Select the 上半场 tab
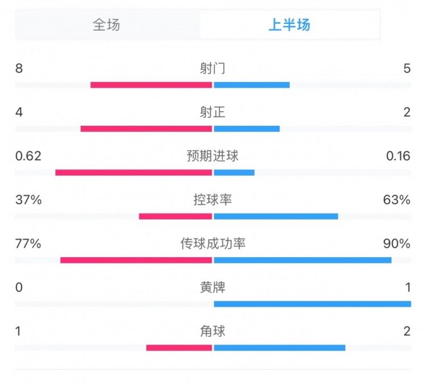426x383 pixels. (289, 25)
